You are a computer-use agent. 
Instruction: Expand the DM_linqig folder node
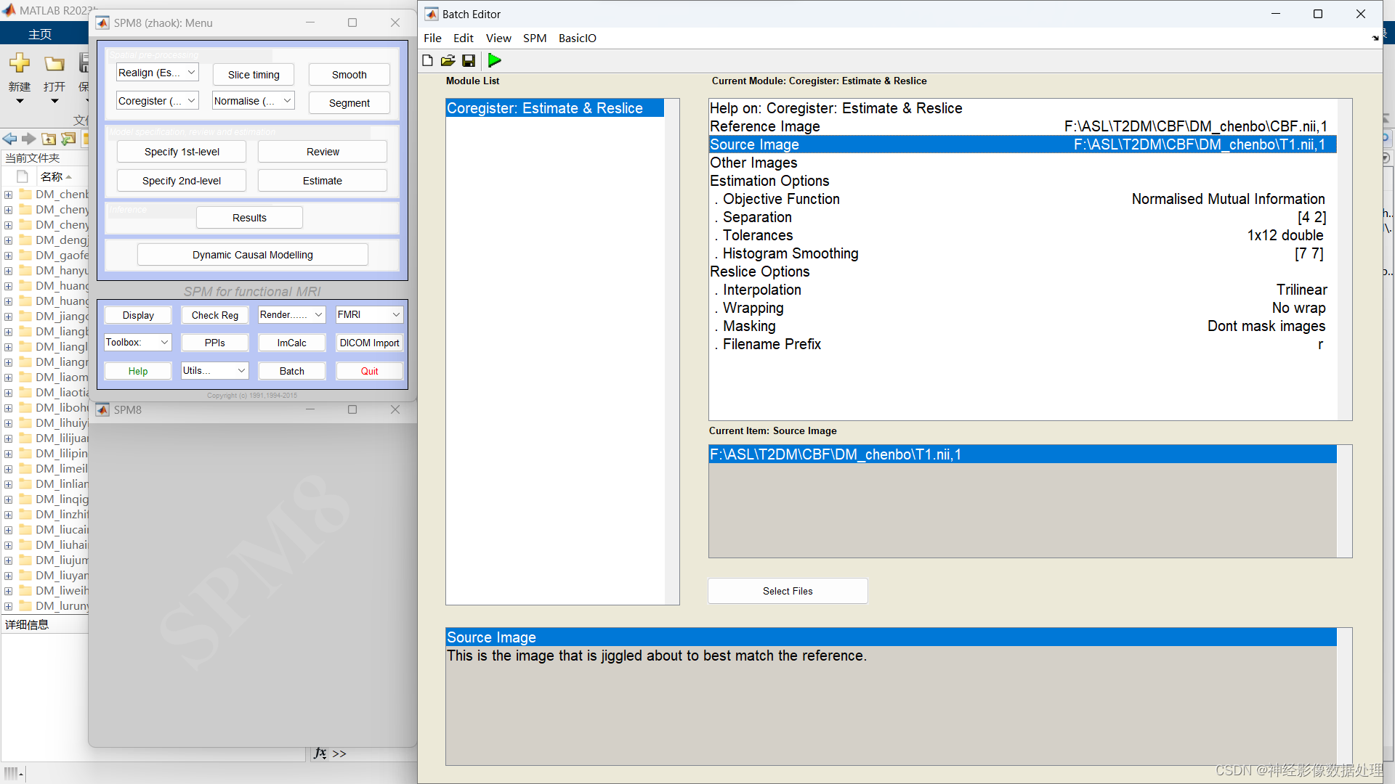tap(8, 499)
